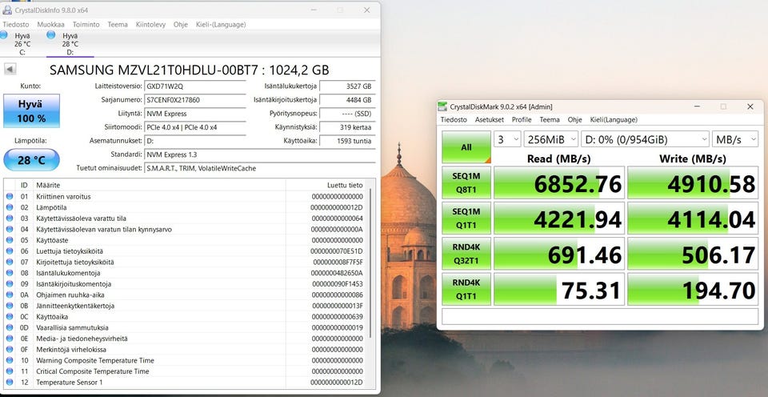Run the RND4K Q1T1 test
This screenshot has width=768, height=397.
tap(466, 290)
